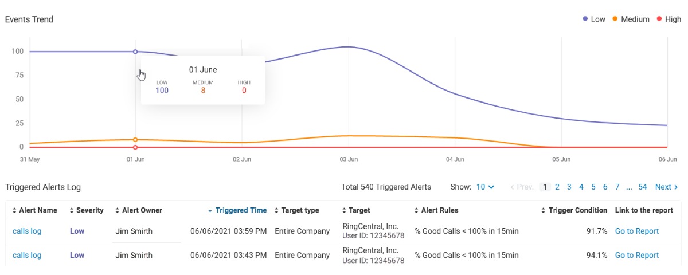Open the first calls log alert
The height and width of the screenshot is (275, 688).
click(x=27, y=231)
